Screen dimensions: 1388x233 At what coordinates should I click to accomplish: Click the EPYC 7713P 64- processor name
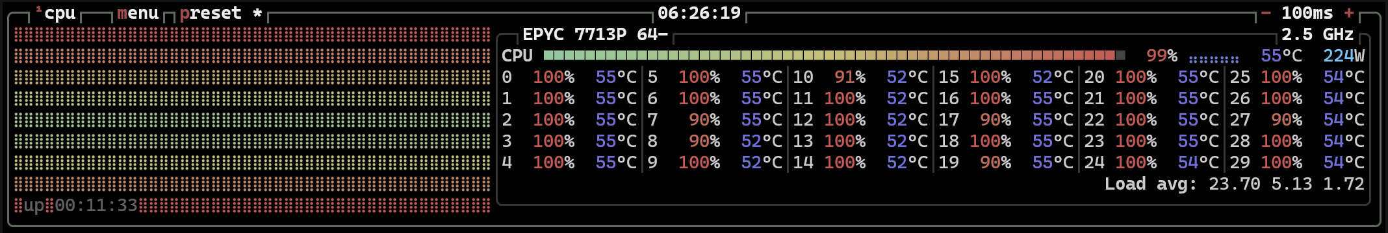click(595, 34)
